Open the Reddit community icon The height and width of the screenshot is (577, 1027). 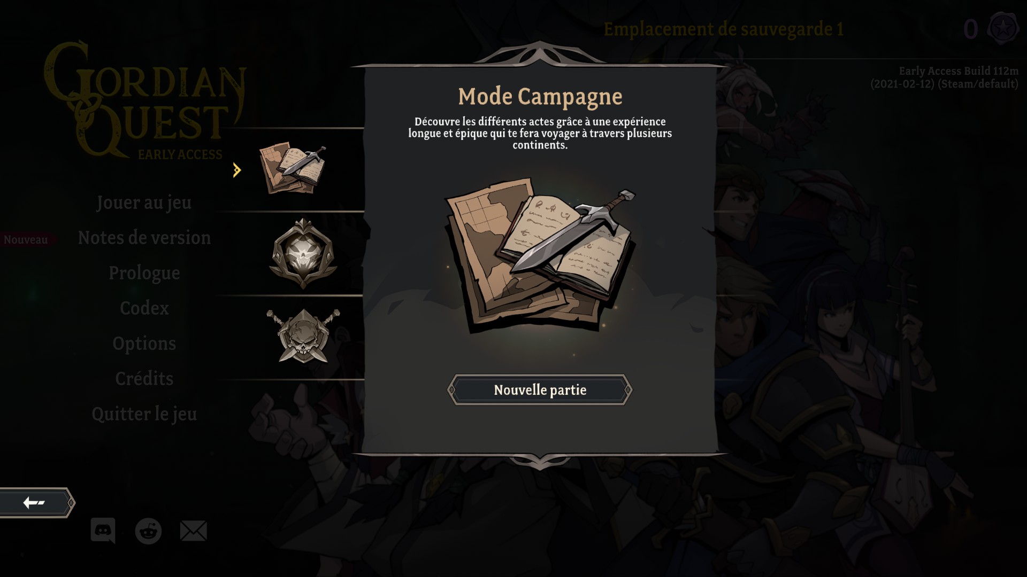[148, 531]
